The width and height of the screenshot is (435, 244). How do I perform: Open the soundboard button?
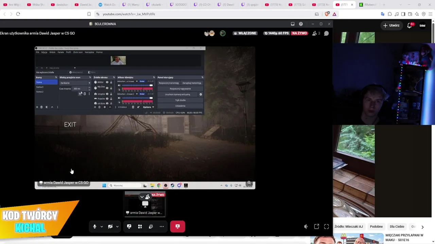pos(151,226)
